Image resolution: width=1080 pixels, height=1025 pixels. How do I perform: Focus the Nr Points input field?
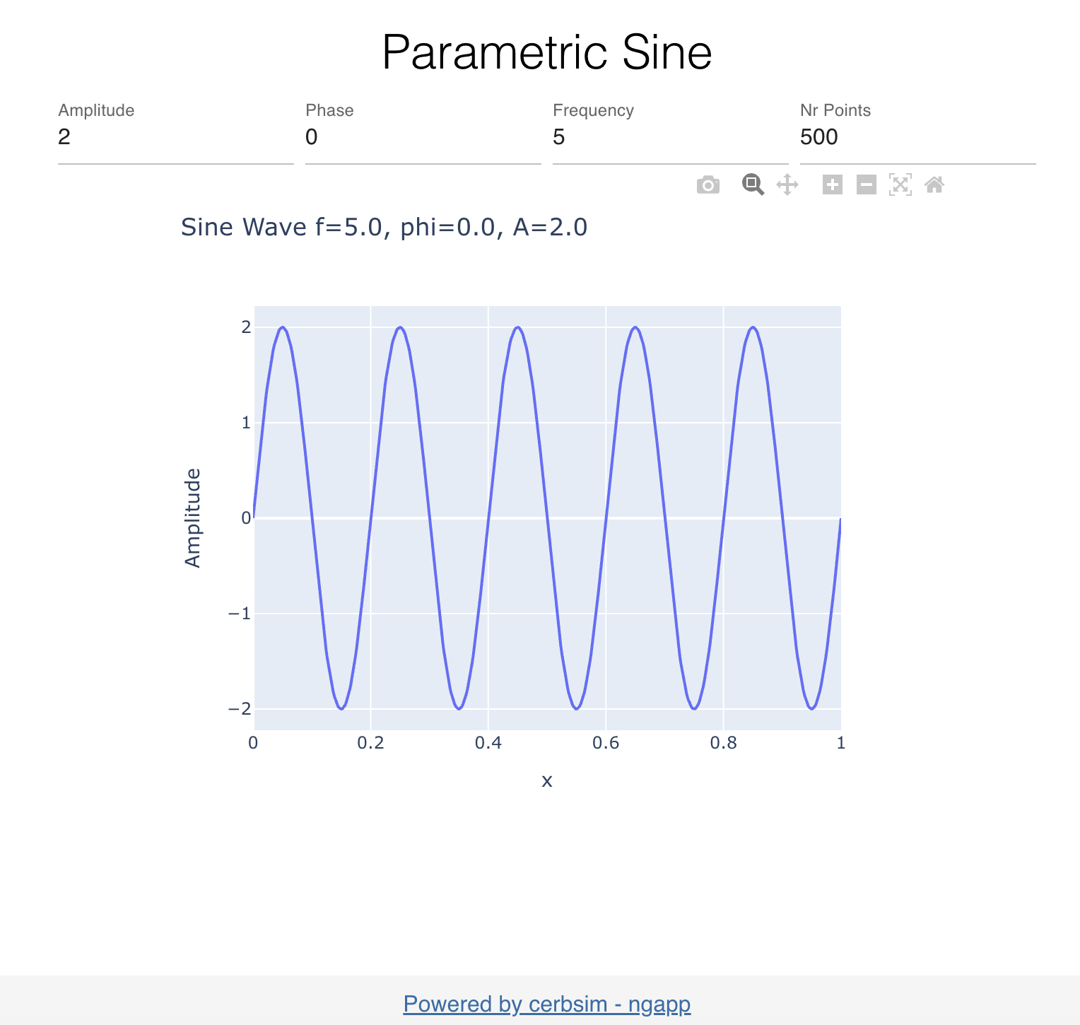[917, 137]
